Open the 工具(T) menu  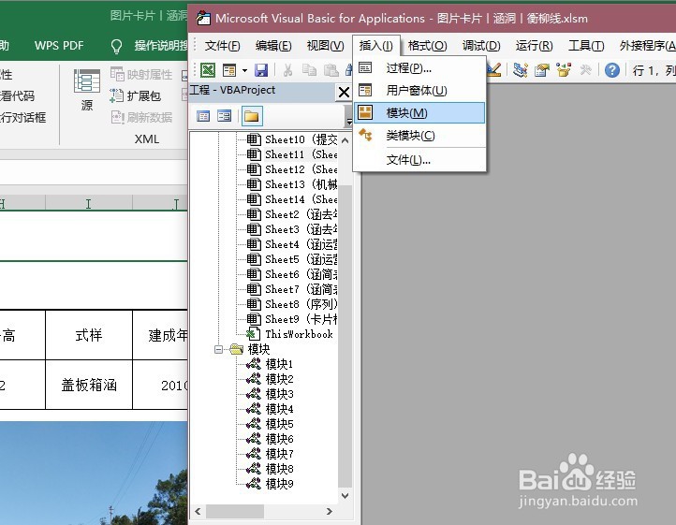[586, 45]
